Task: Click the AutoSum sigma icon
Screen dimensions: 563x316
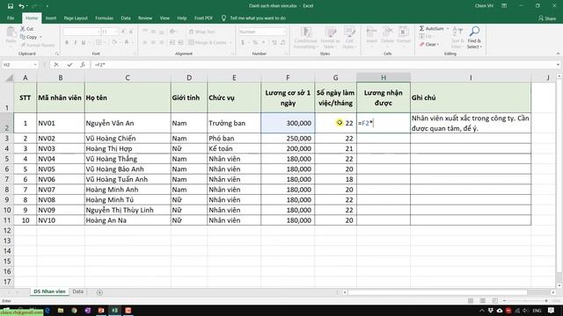Action: [422, 28]
